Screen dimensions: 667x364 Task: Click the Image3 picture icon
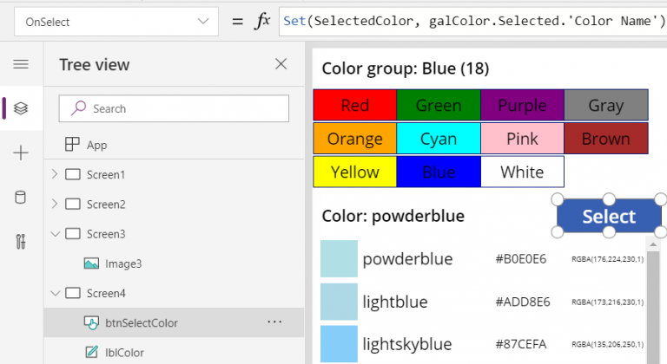click(x=91, y=263)
